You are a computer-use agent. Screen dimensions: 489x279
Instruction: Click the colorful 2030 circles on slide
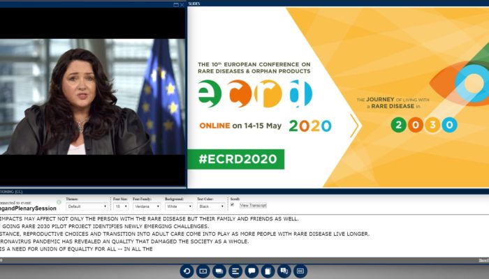424,125
